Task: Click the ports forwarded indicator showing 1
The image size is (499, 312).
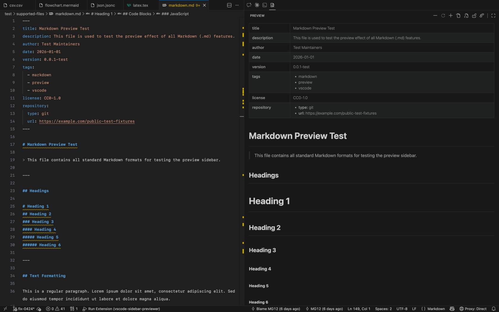Action: pos(74,309)
